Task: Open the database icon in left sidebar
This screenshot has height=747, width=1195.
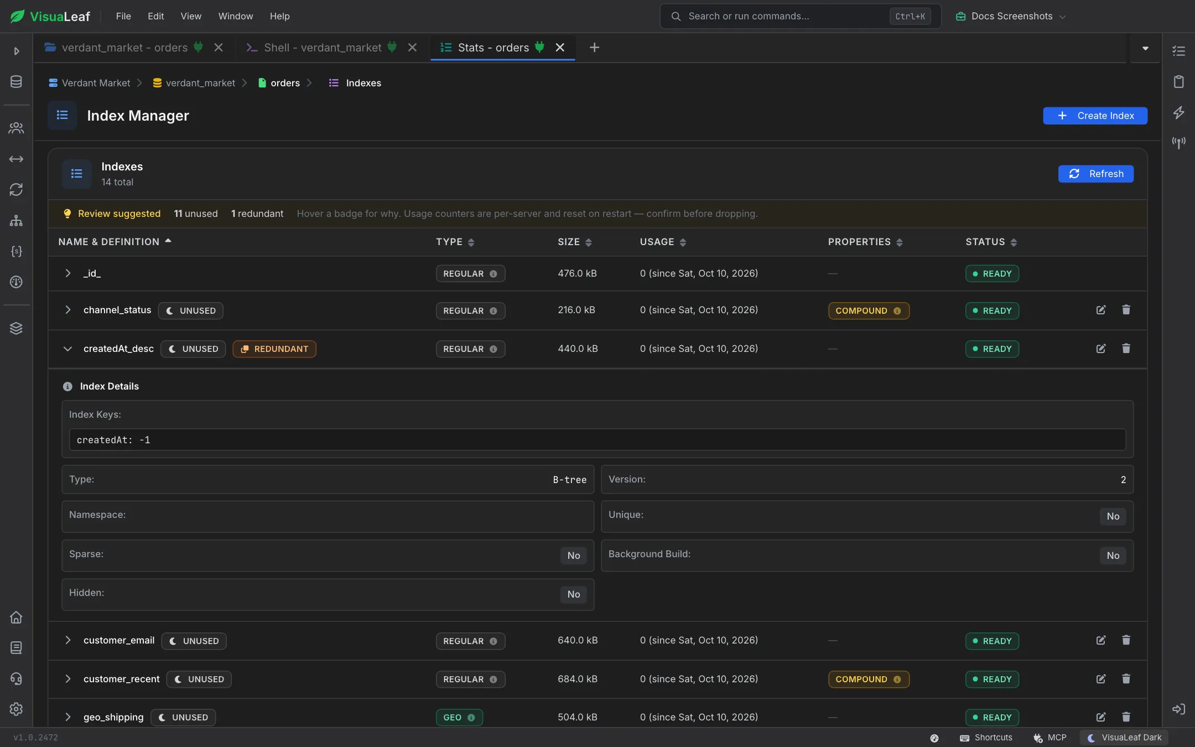Action: pyautogui.click(x=16, y=82)
